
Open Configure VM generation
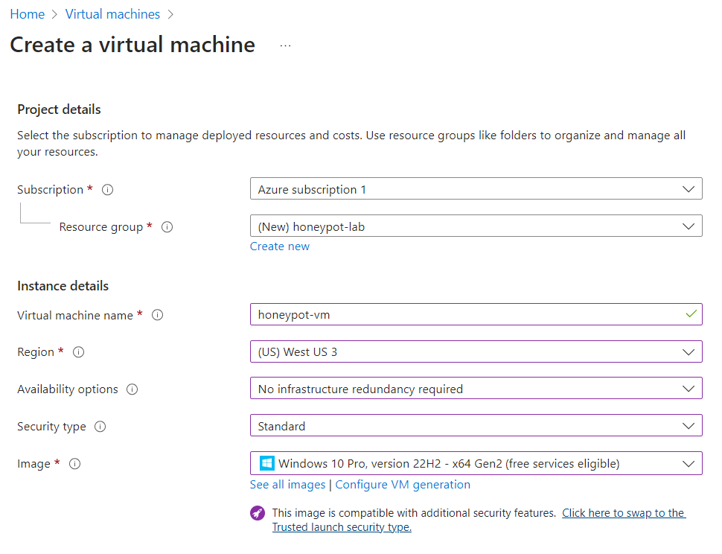[x=402, y=484]
